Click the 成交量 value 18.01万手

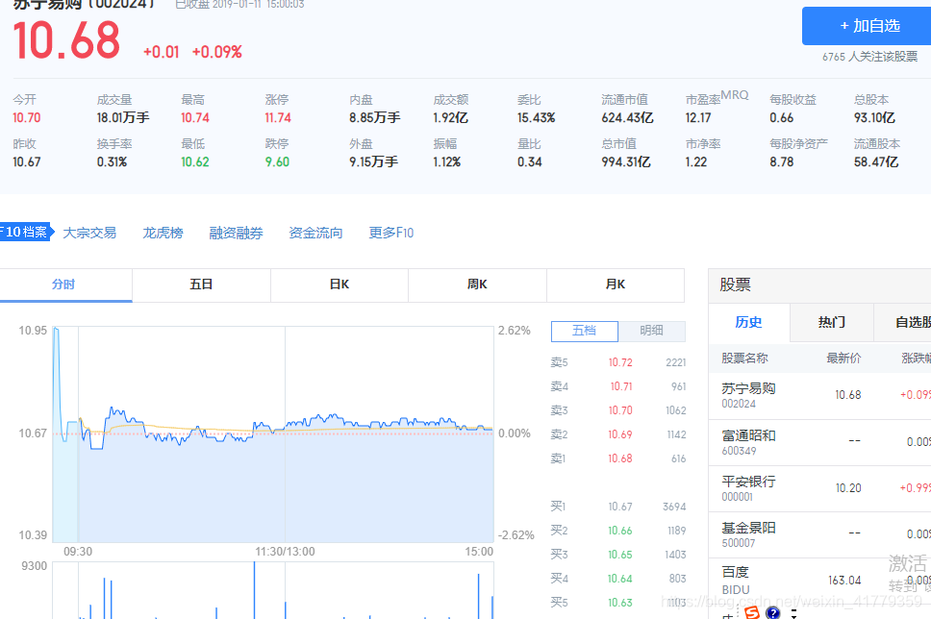(x=123, y=118)
